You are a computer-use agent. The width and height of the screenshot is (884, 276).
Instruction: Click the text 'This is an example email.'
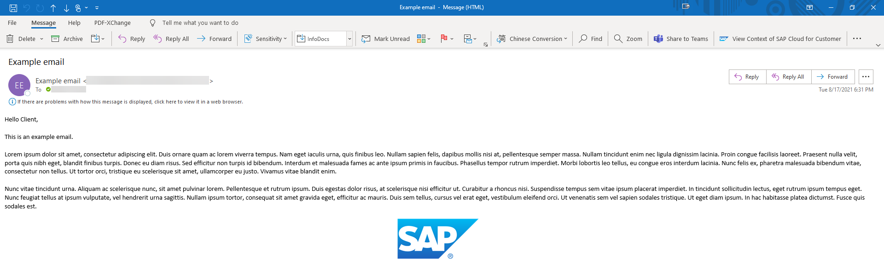click(39, 137)
